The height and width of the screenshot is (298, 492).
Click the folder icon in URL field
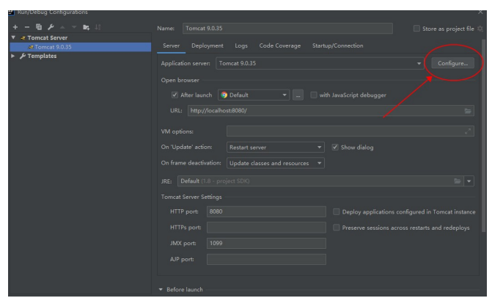(x=468, y=110)
